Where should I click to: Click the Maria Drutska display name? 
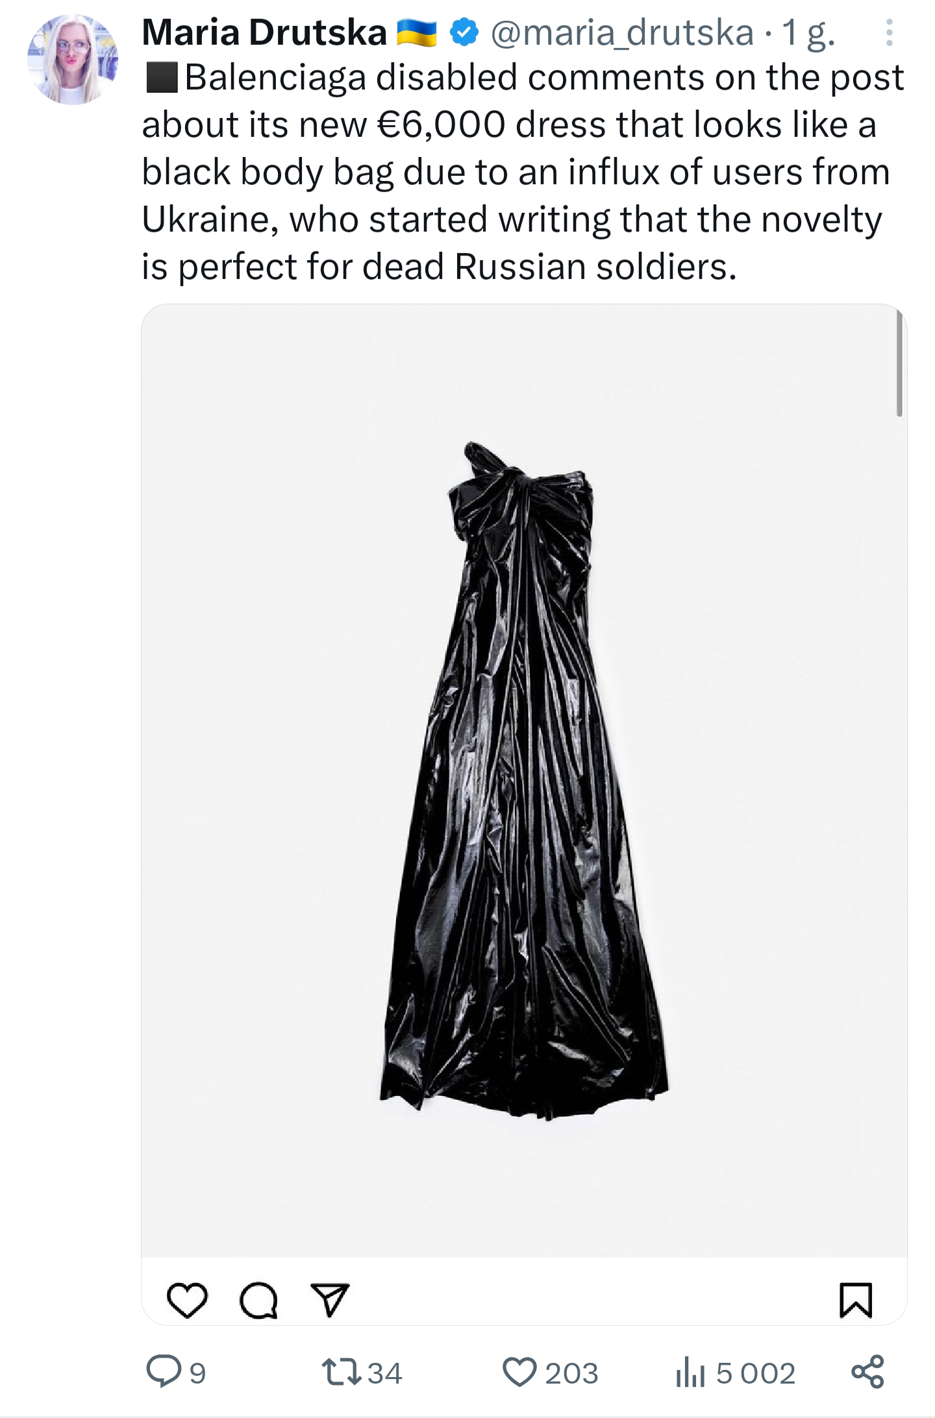(264, 32)
